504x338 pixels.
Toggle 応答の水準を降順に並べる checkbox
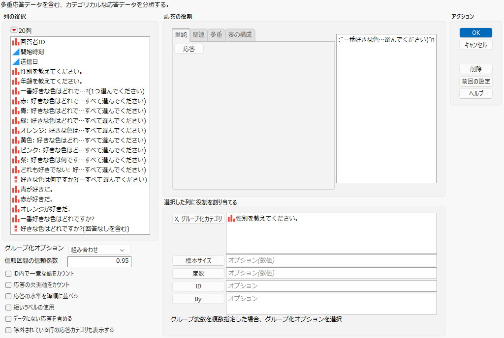coord(8,296)
